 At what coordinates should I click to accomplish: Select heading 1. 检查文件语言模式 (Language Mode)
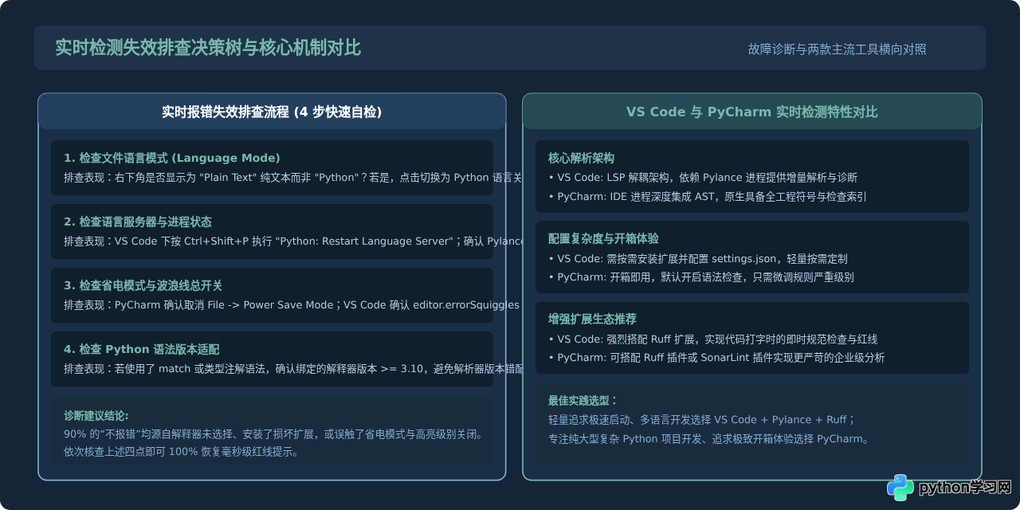click(x=172, y=158)
